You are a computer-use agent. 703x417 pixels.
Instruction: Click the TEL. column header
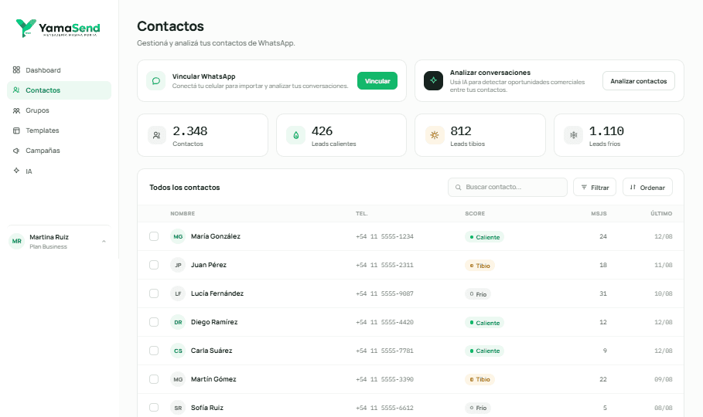click(362, 214)
